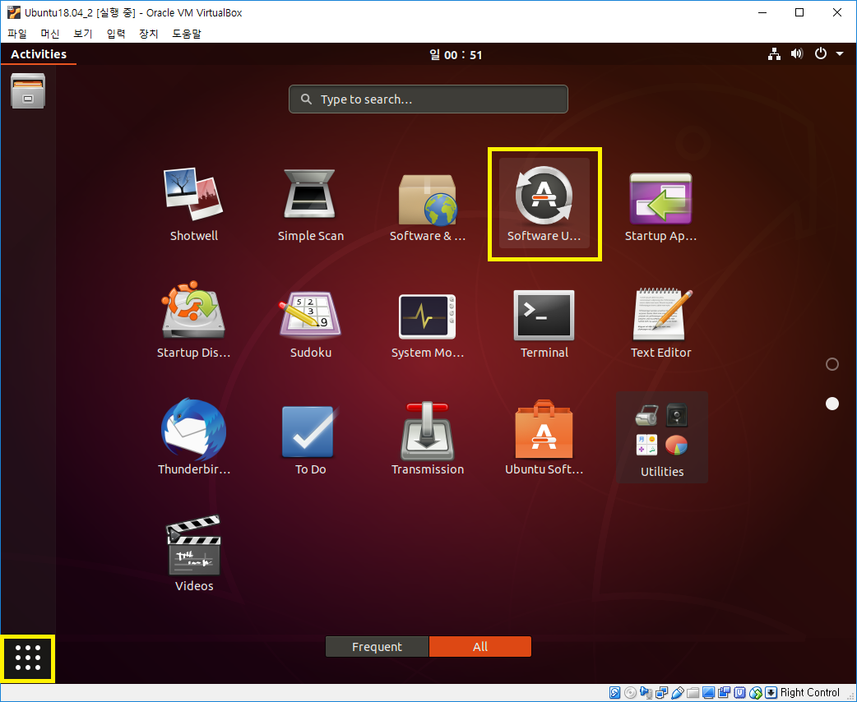Open Transmission torrent client
Screen dimensions: 857x702
coord(428,437)
